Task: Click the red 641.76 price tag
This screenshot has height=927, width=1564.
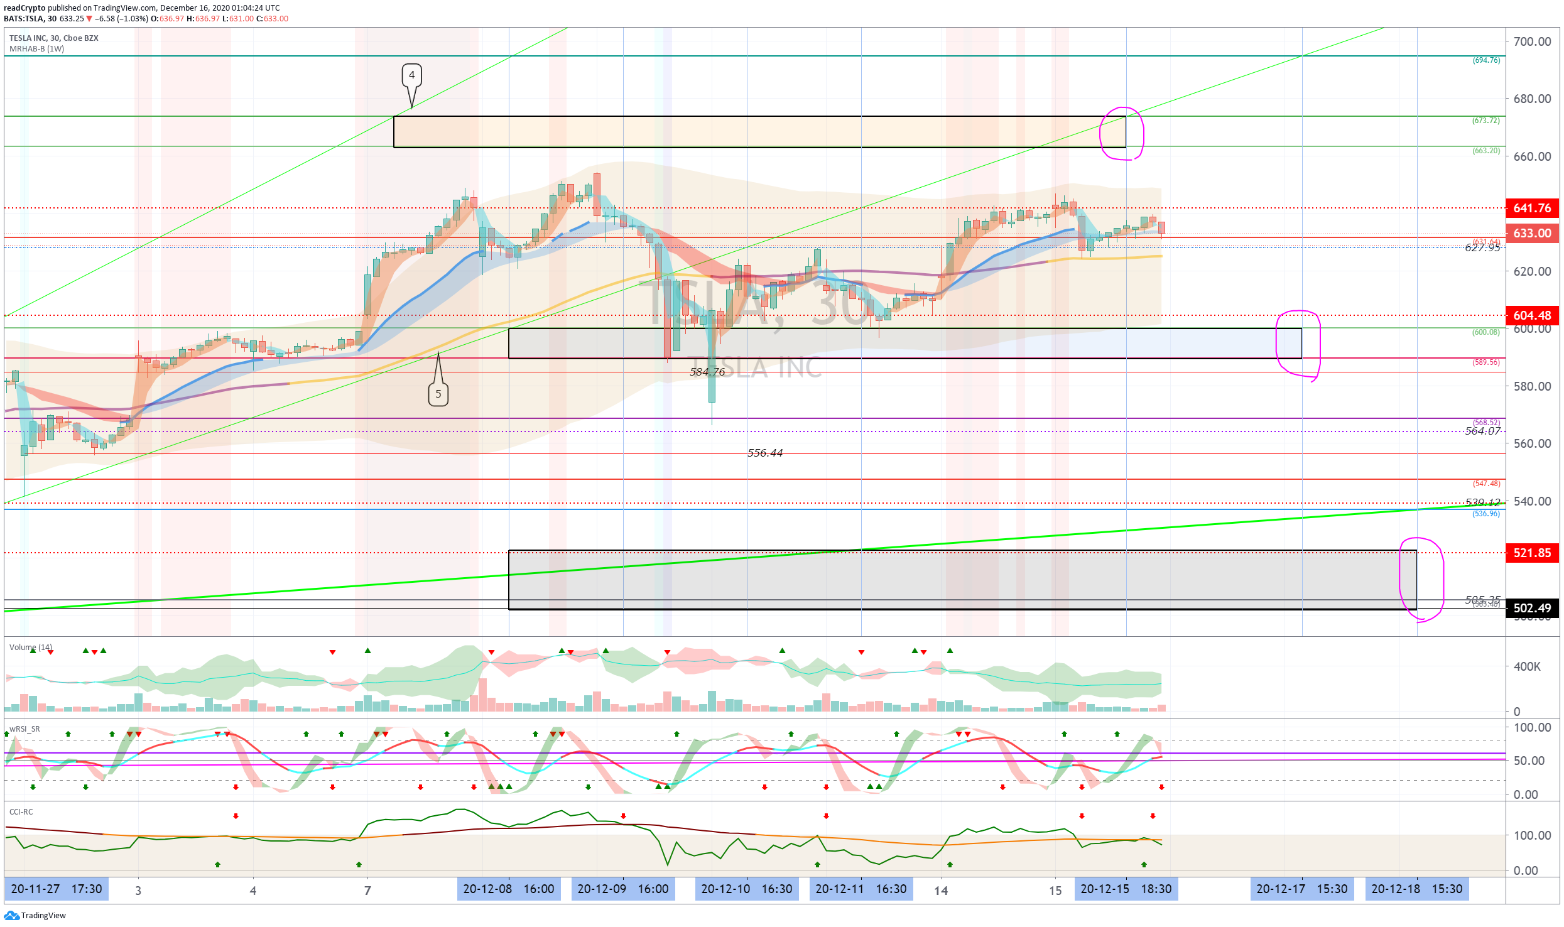Action: point(1532,208)
